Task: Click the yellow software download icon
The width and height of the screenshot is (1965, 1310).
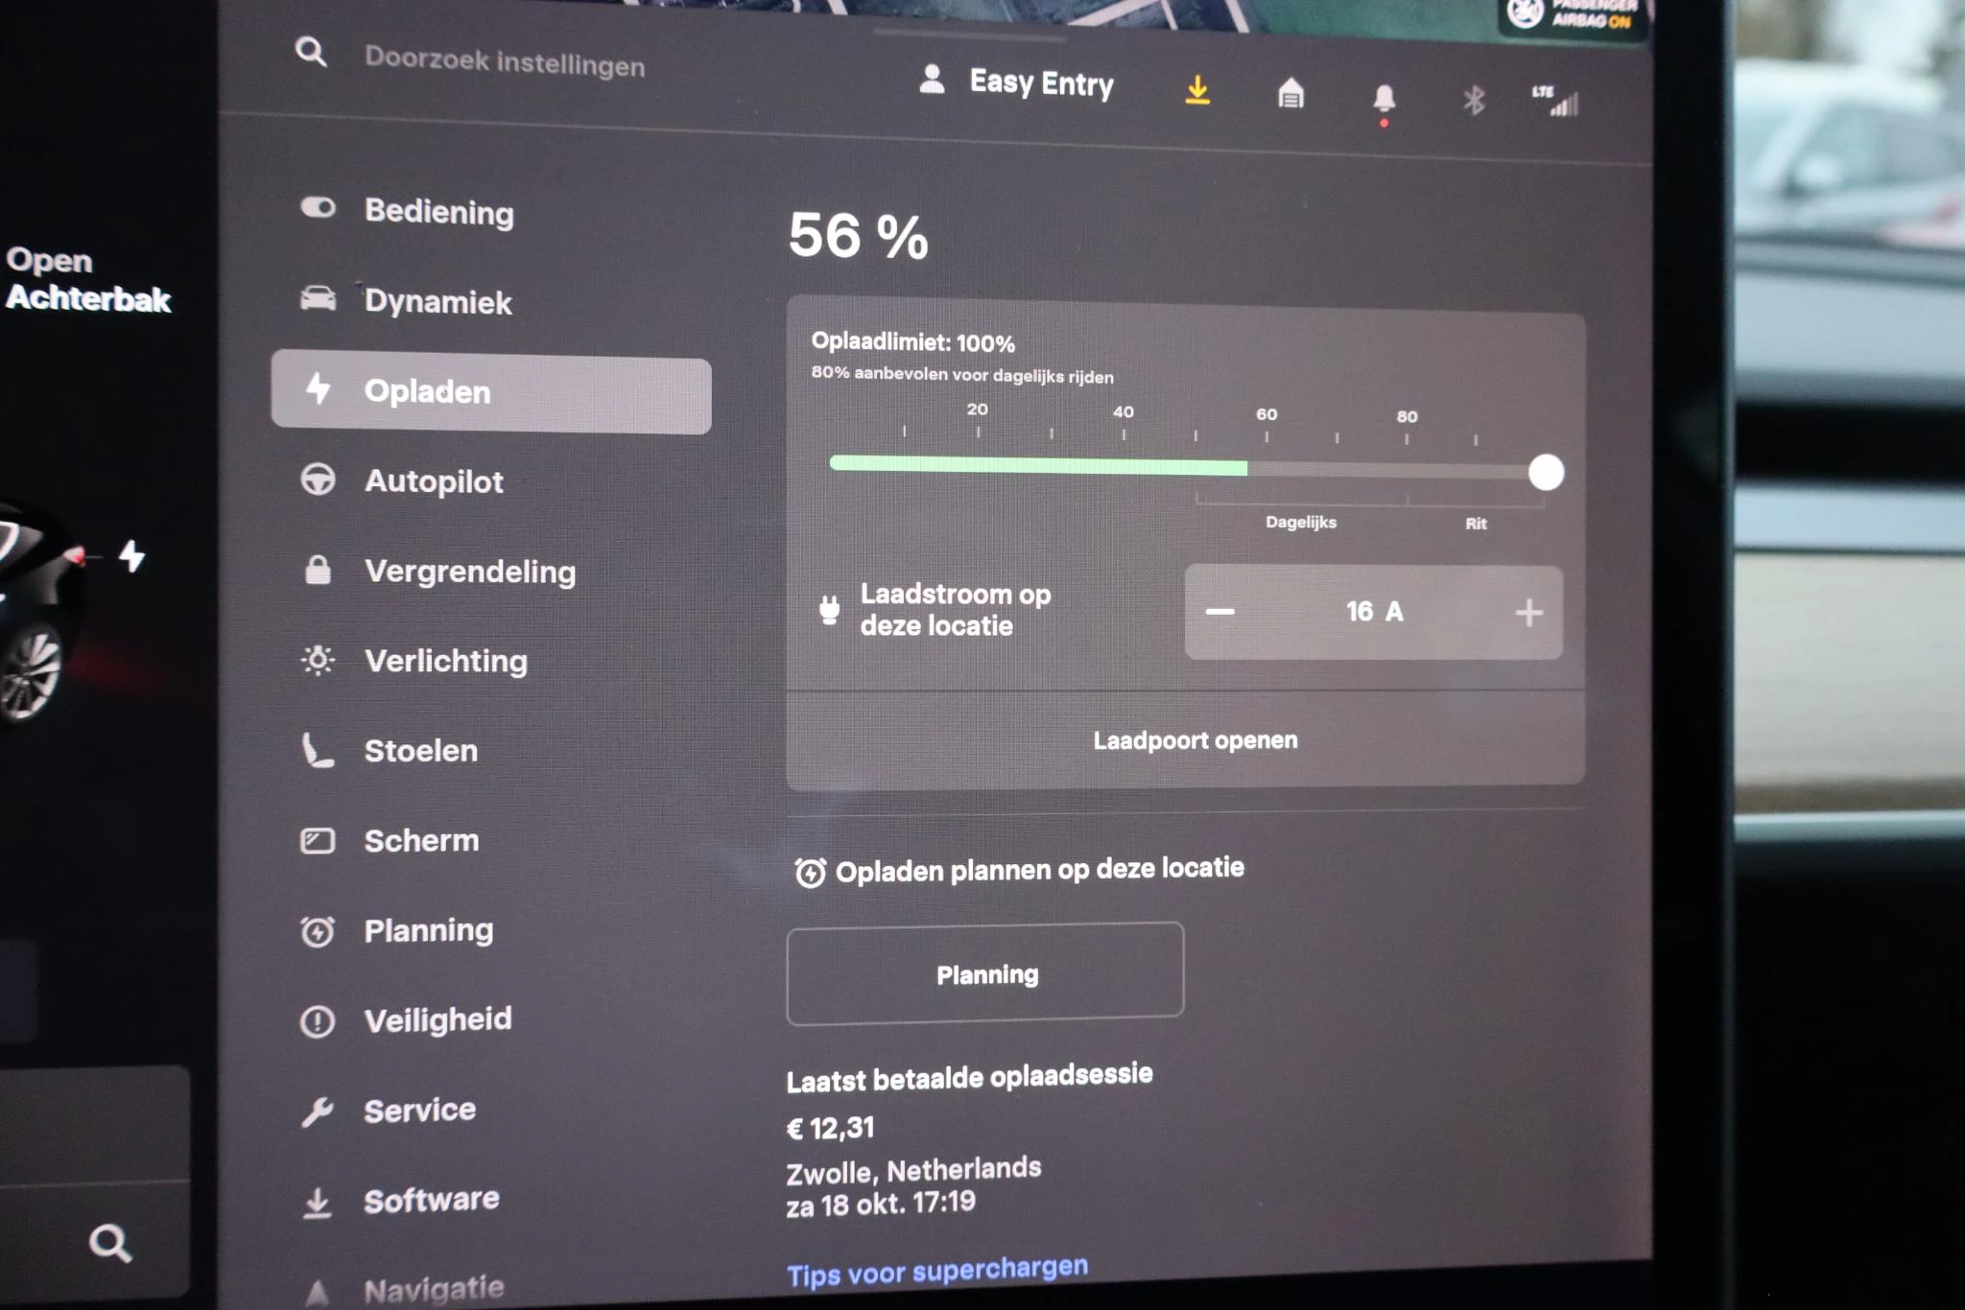Action: tap(1196, 90)
